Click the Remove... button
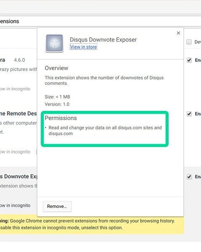 coord(57,206)
